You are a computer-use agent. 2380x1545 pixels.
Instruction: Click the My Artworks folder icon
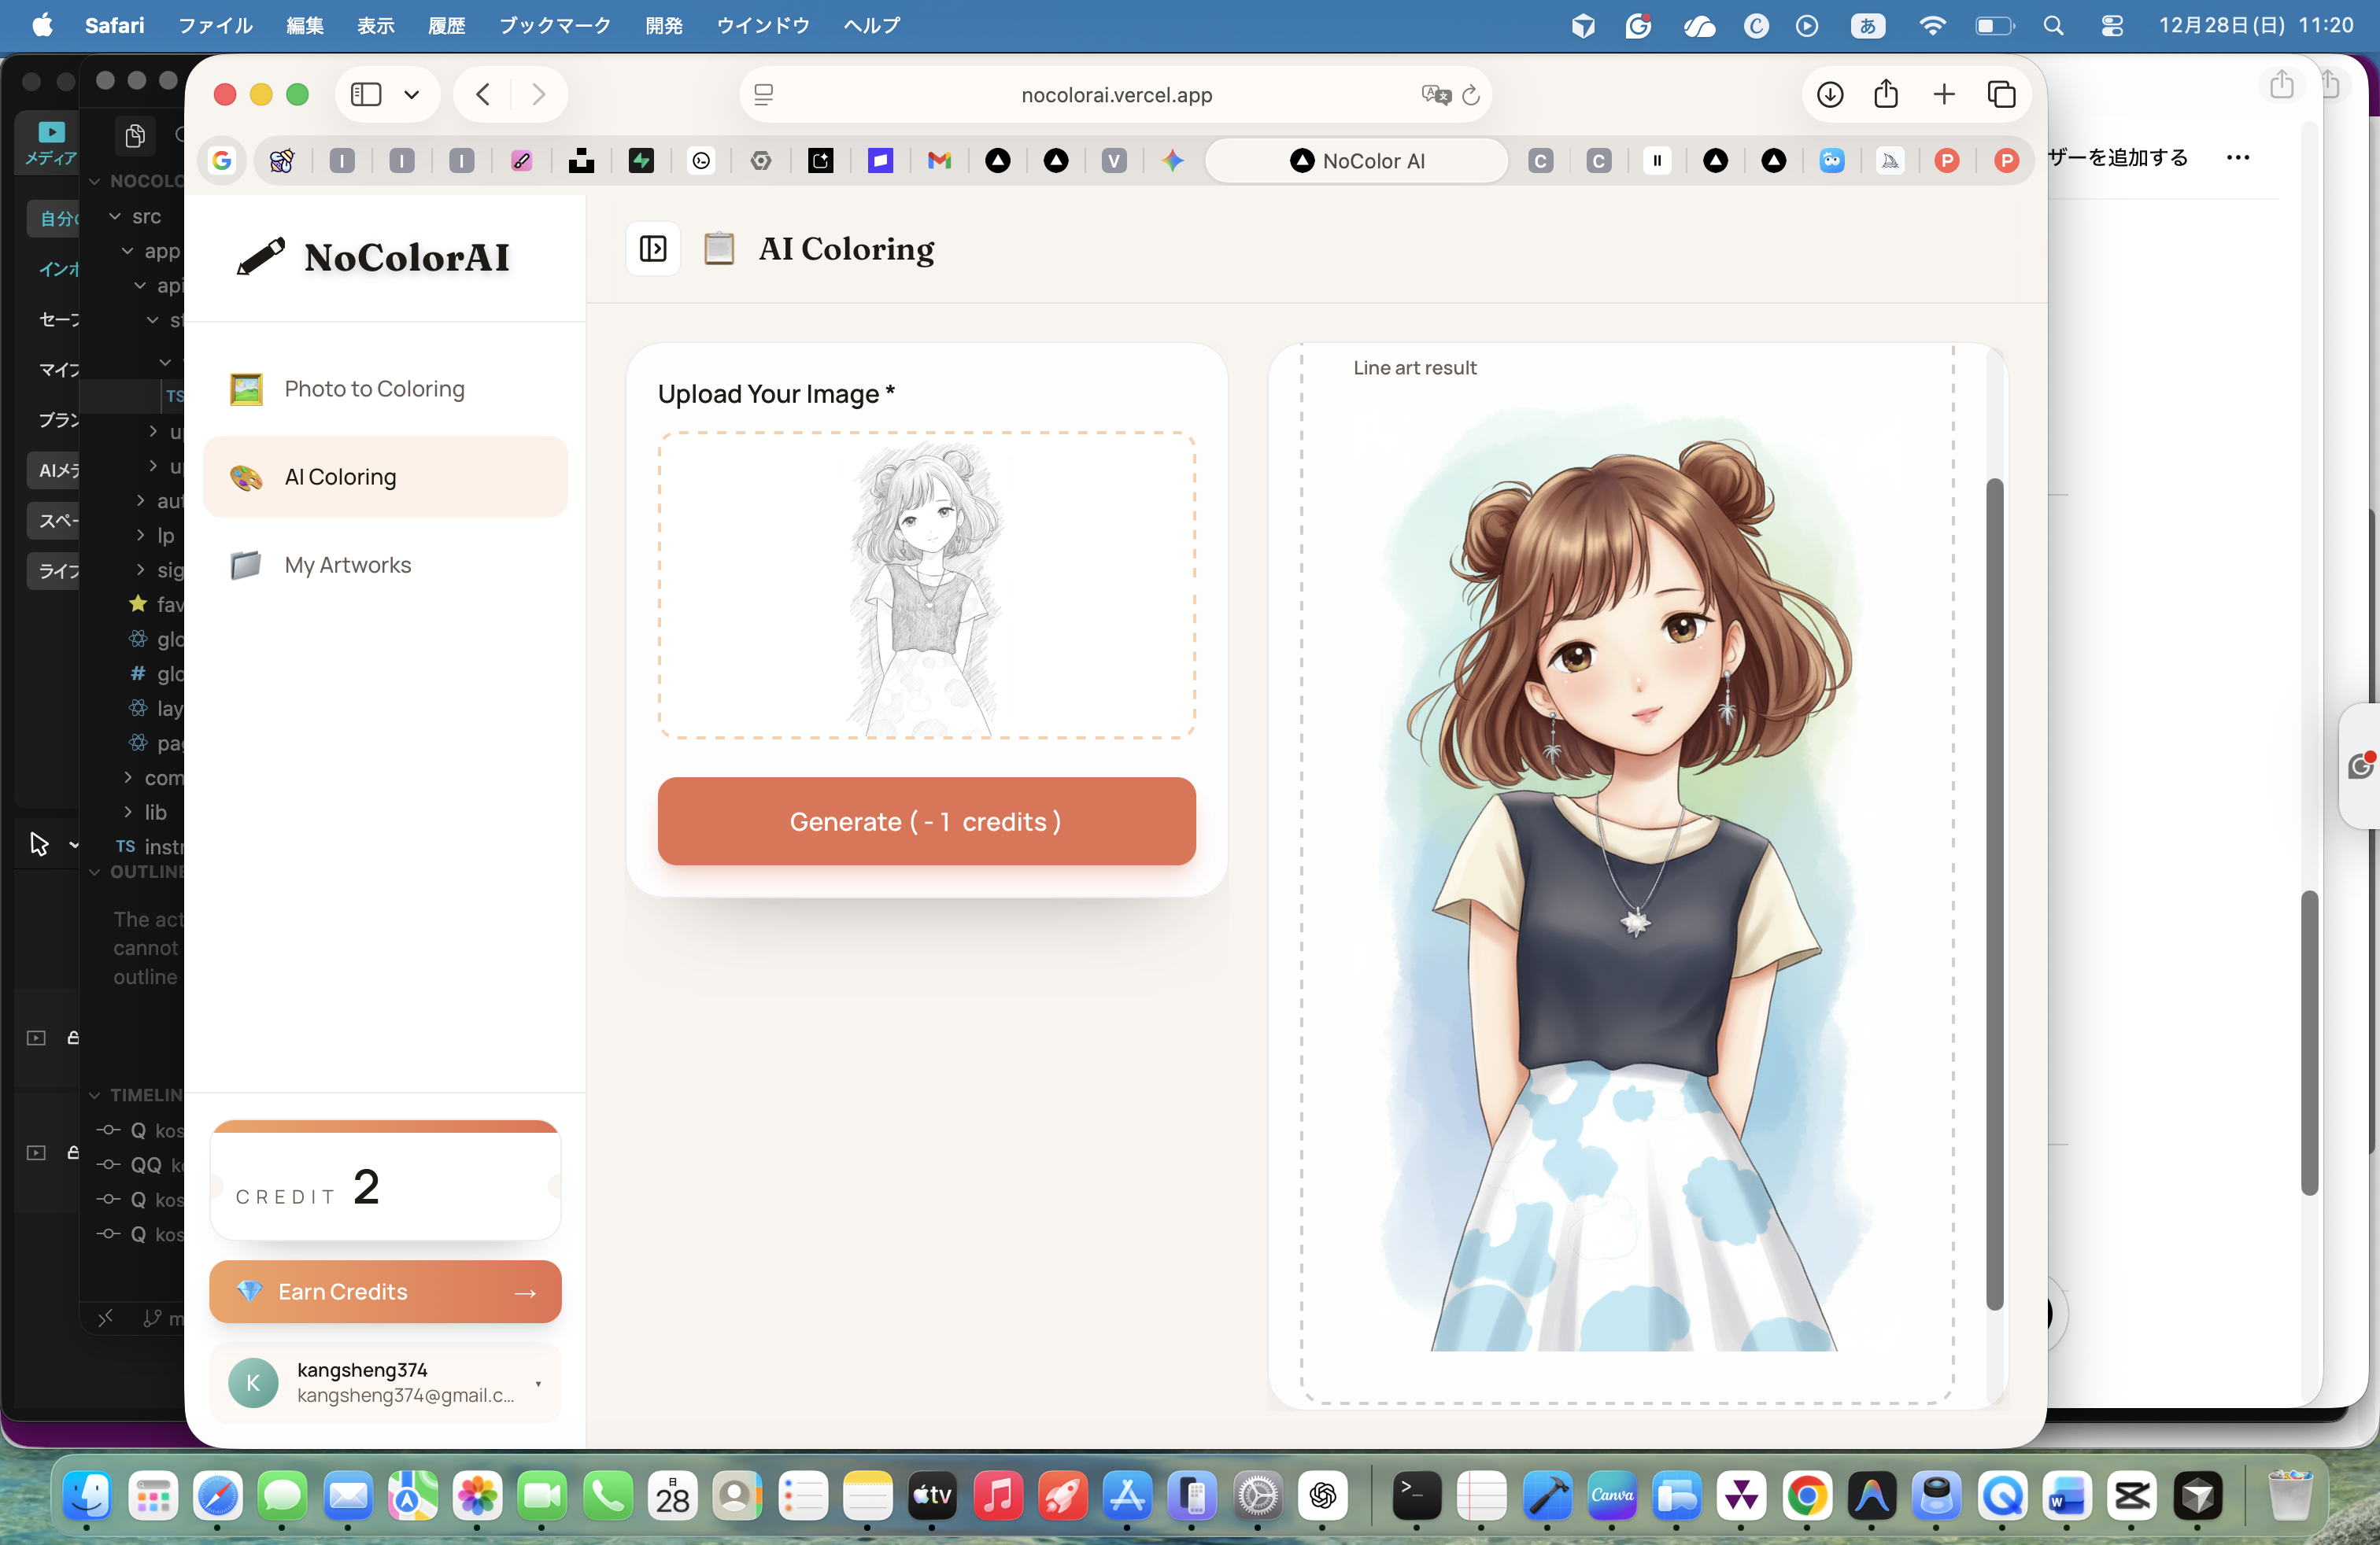[245, 566]
